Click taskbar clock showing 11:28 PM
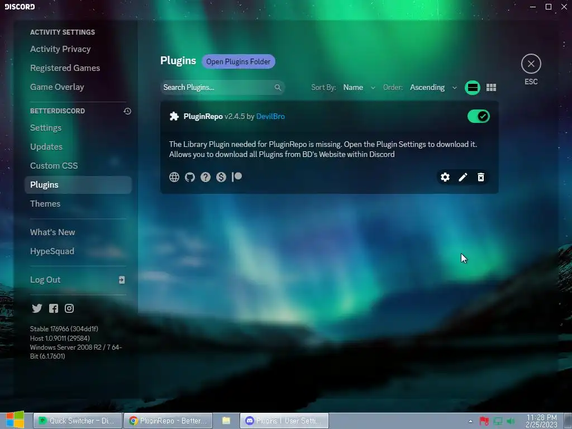This screenshot has width=572, height=429. tap(541, 421)
